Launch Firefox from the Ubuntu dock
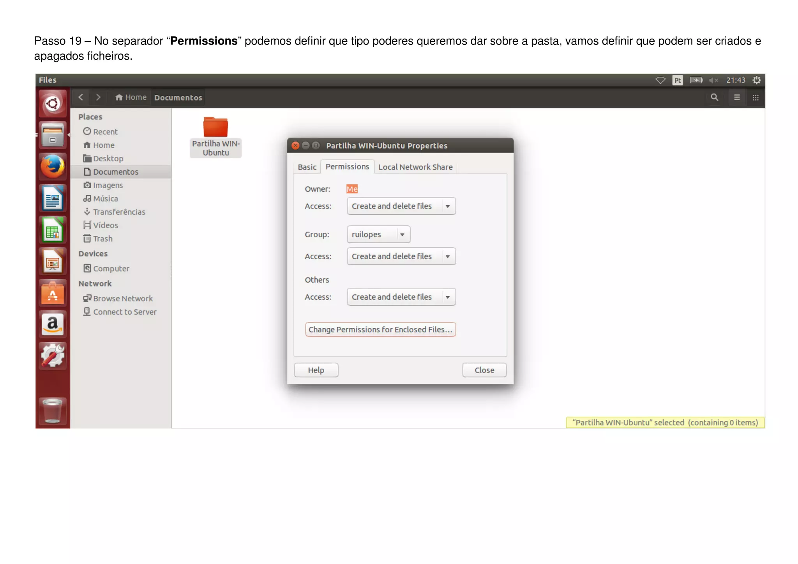The image size is (798, 564). click(53, 166)
